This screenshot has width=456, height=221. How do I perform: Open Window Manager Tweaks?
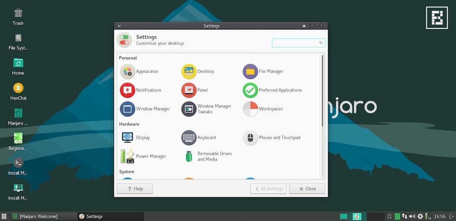pyautogui.click(x=188, y=109)
